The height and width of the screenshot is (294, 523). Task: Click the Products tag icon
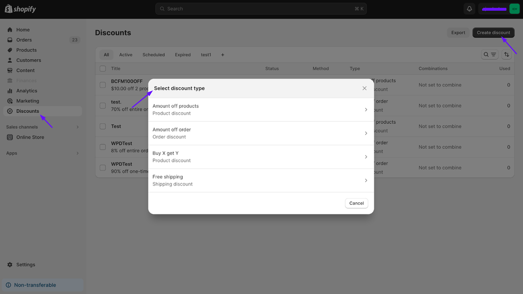10,50
